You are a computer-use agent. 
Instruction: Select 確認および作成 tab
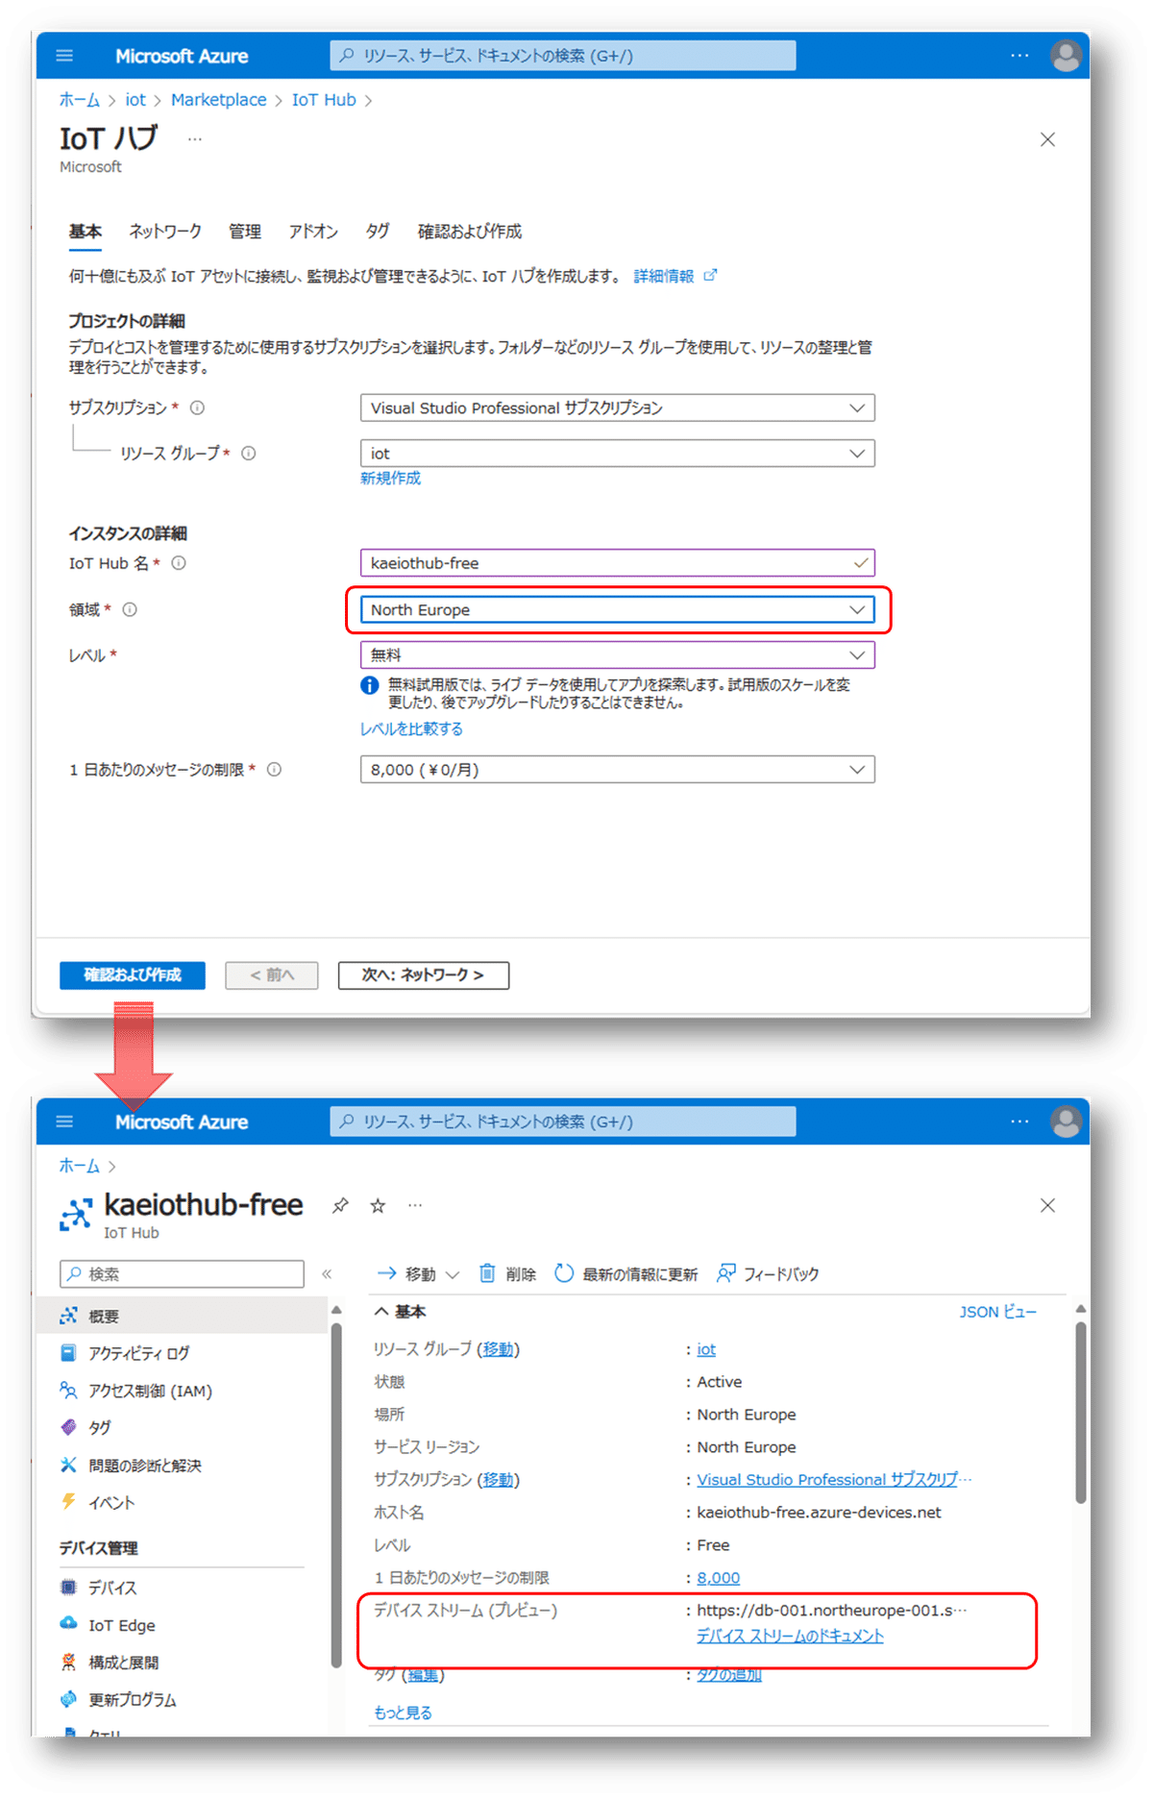click(x=470, y=232)
